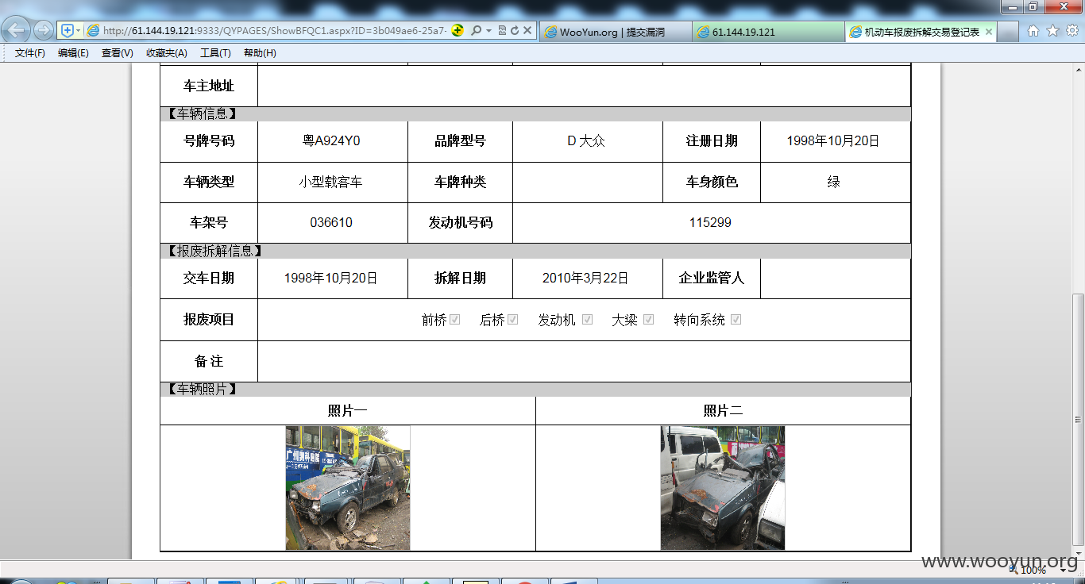The width and height of the screenshot is (1085, 584).
Task: Click the 照片一 wrecked car thumbnail
Action: (x=348, y=488)
